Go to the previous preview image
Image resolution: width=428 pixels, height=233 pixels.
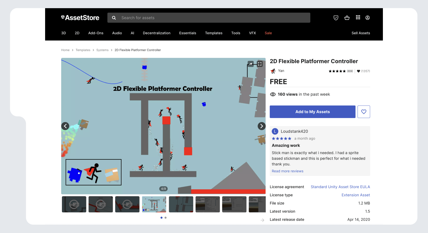[65, 126]
